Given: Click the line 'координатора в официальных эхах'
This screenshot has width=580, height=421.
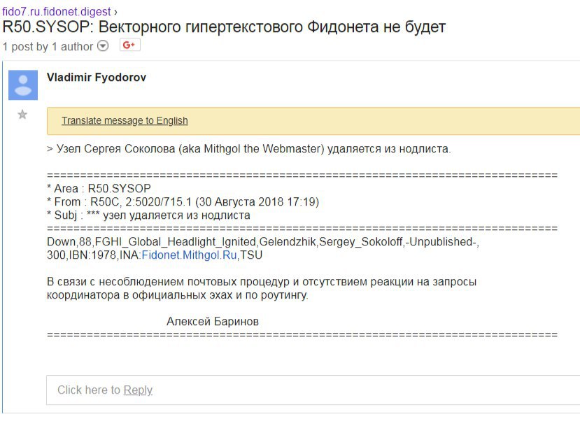Looking at the screenshot, I should click(178, 295).
